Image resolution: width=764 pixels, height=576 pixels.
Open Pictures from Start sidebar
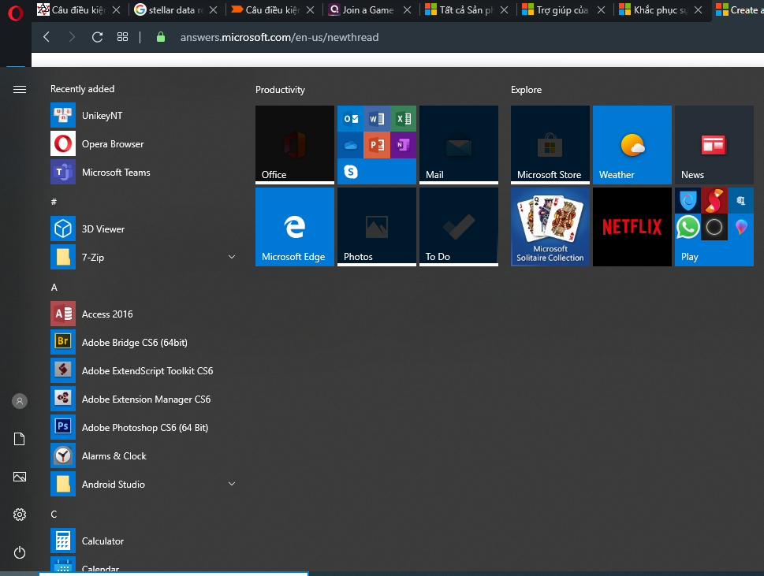coord(20,477)
